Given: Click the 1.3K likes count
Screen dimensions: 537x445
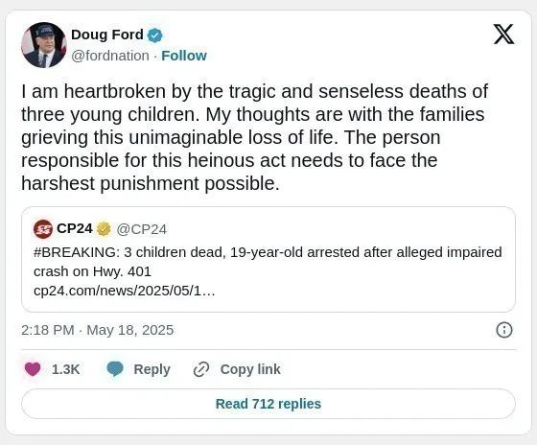Looking at the screenshot, I should 66,369.
